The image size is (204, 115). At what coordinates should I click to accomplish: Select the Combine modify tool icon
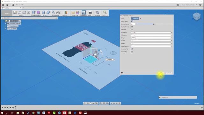click(48, 12)
